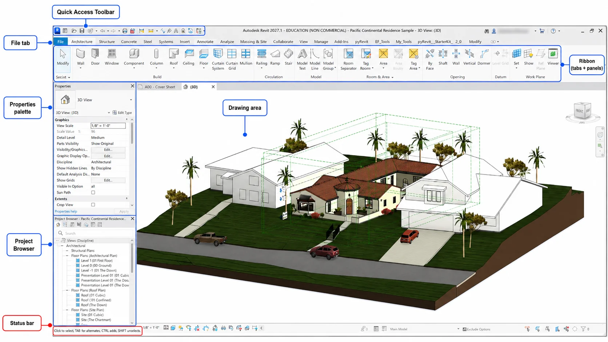
Task: Collapse the Graphics section in Properties
Action: [127, 120]
